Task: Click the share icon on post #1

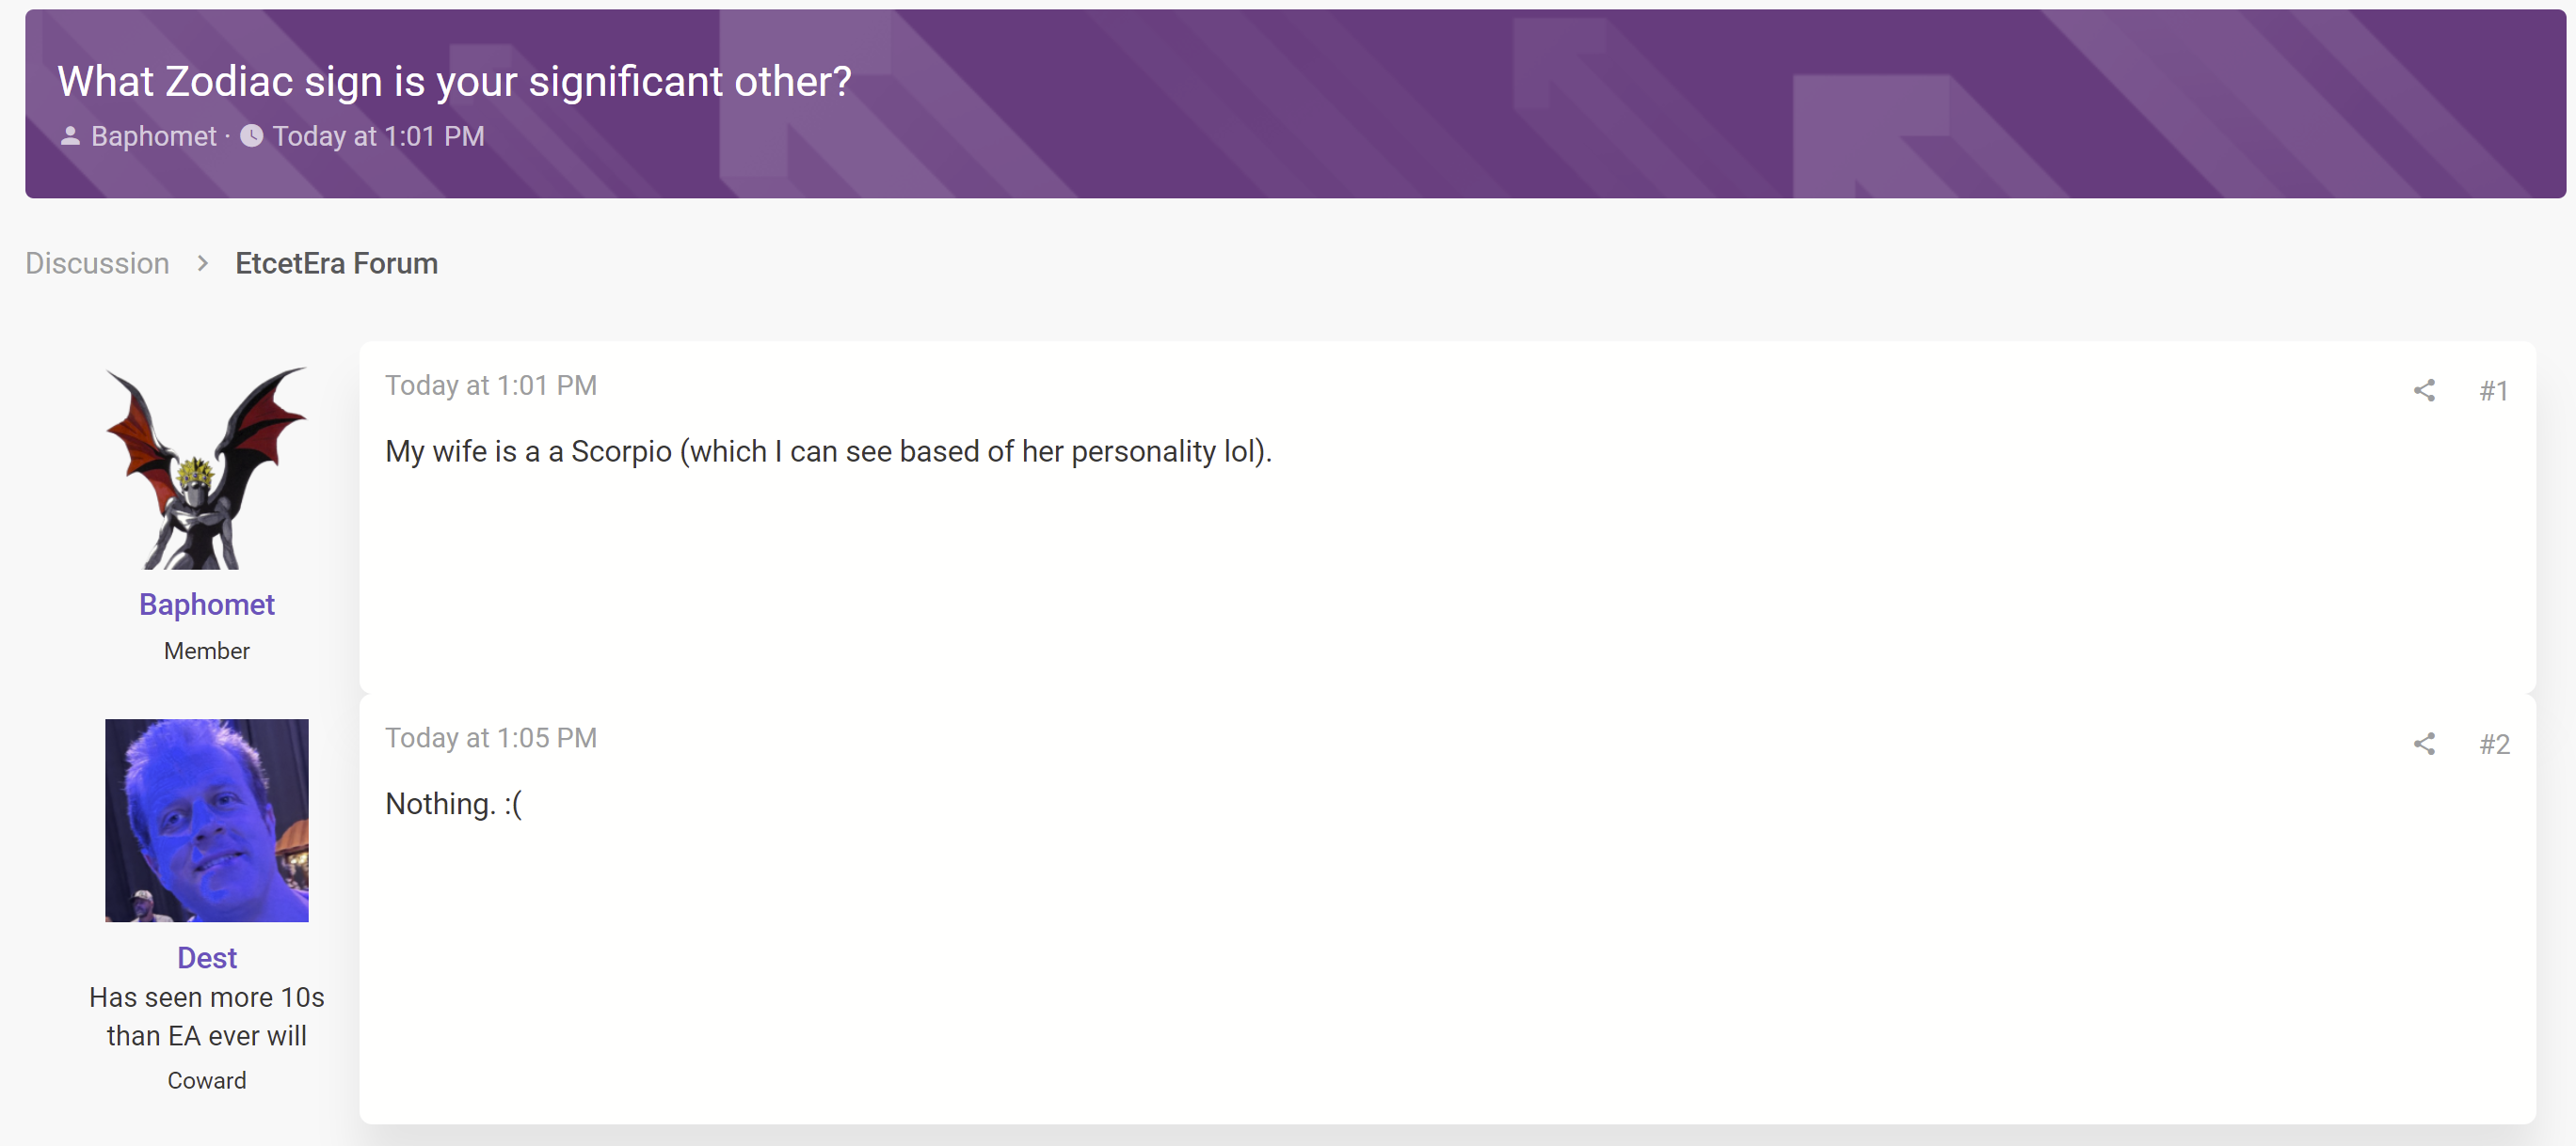Action: [x=2424, y=391]
